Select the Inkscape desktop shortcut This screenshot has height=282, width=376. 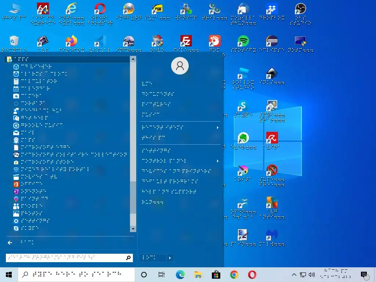click(x=272, y=76)
